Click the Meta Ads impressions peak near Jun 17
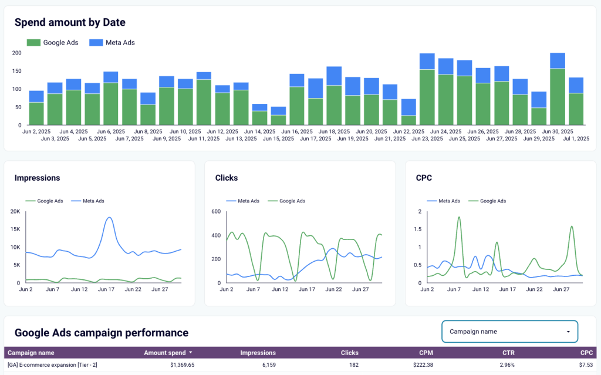Viewport: 601px width, 375px height. [109, 218]
